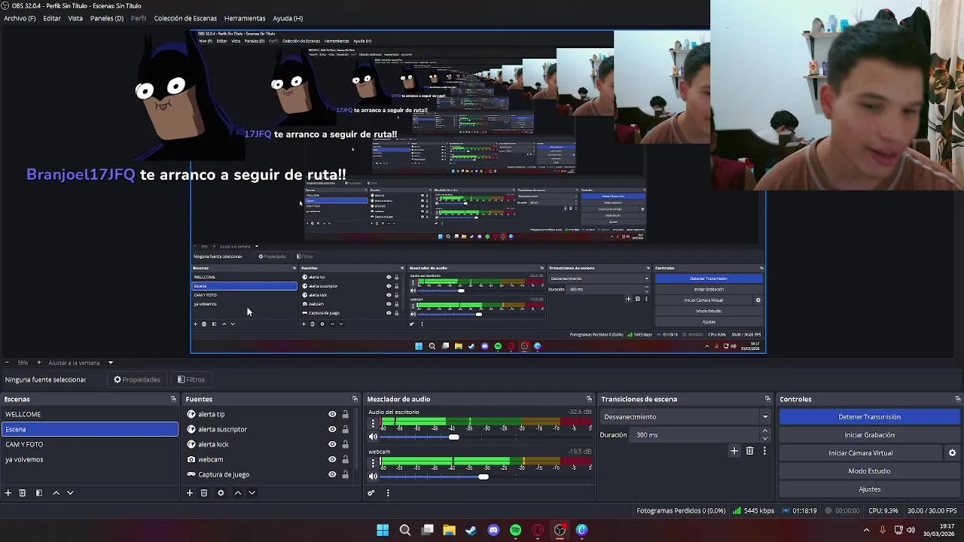This screenshot has height=542, width=964.
Task: Start Iniciar Cámara Virtual
Action: point(861,453)
